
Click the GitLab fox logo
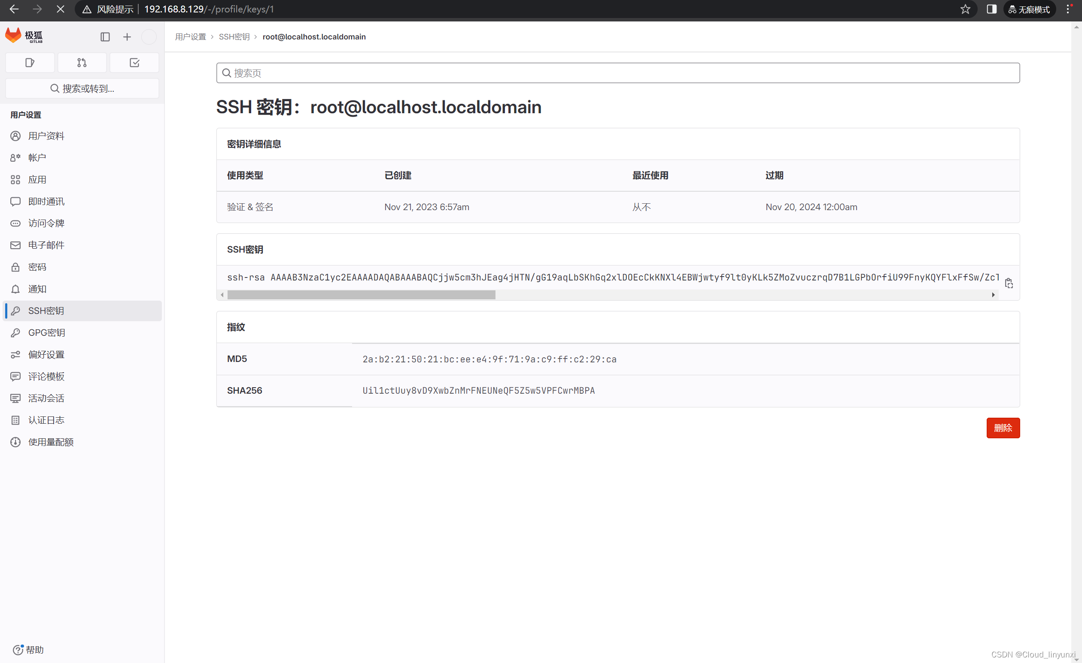click(x=14, y=36)
